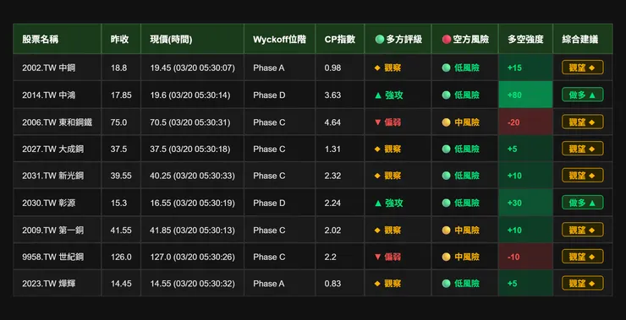Click the 低風險 label for 2002.TW 中鋼
Viewport: 626px width, 320px height.
click(461, 68)
